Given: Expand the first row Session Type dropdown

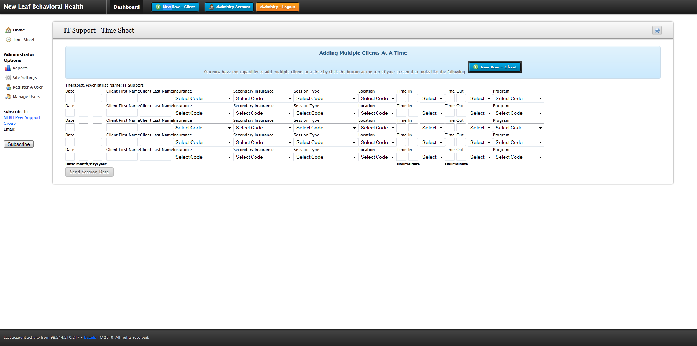Looking at the screenshot, I should coord(326,98).
